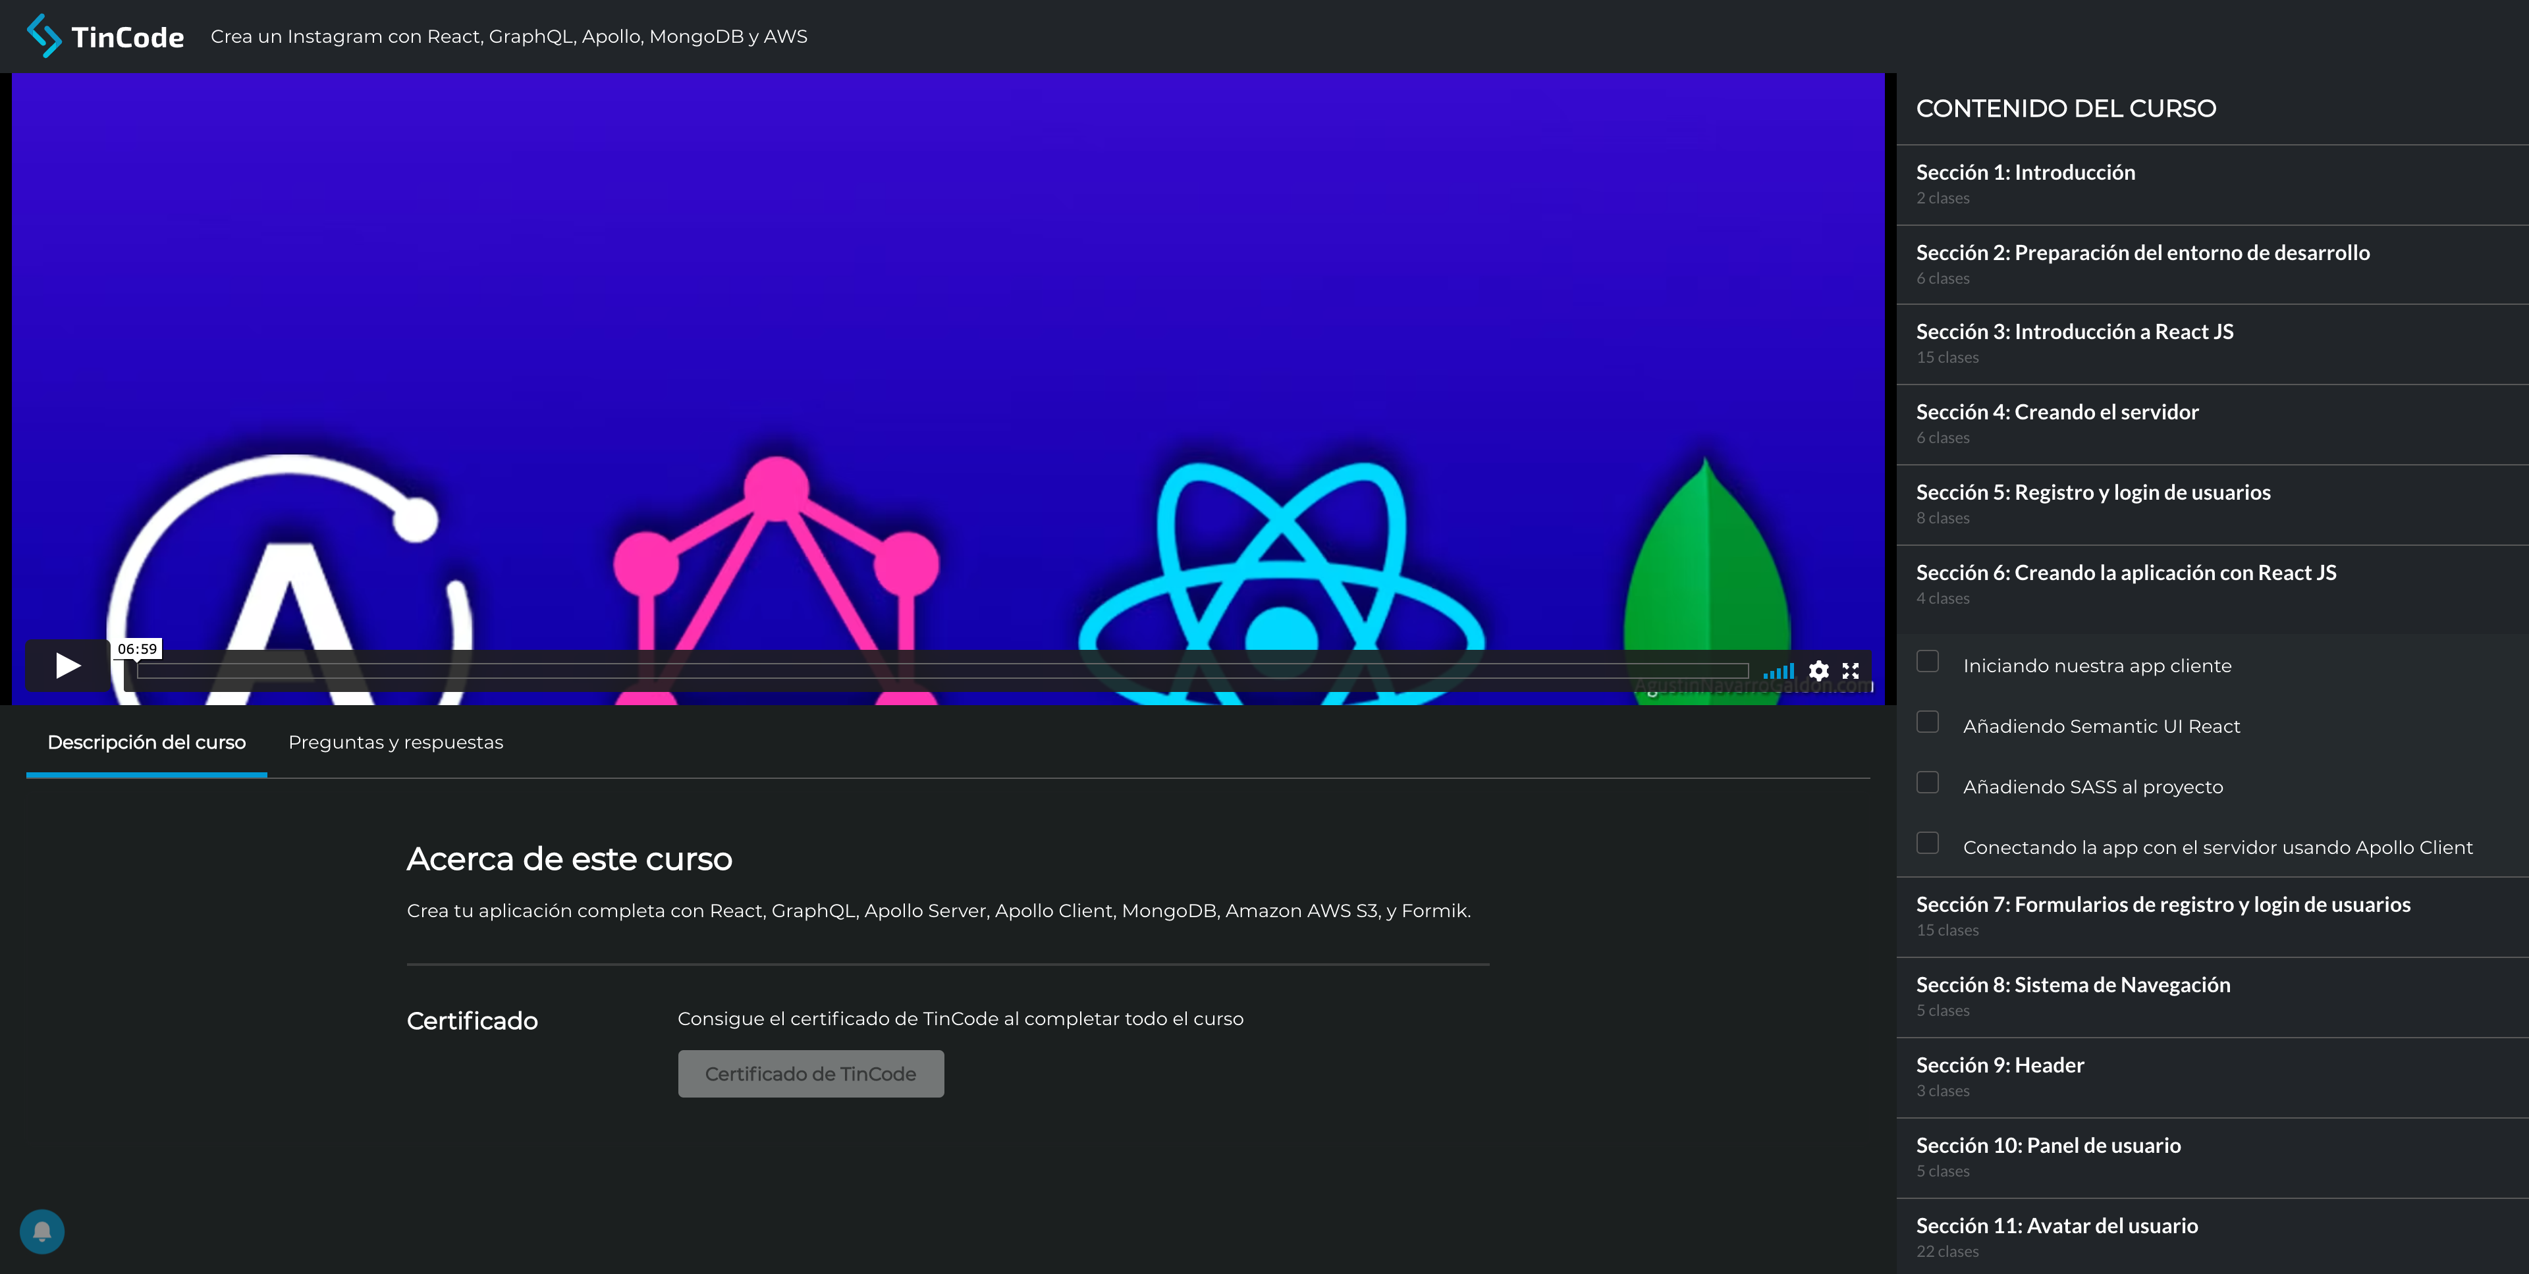The height and width of the screenshot is (1274, 2529).
Task: Select Descripción del curso tab
Action: click(146, 743)
